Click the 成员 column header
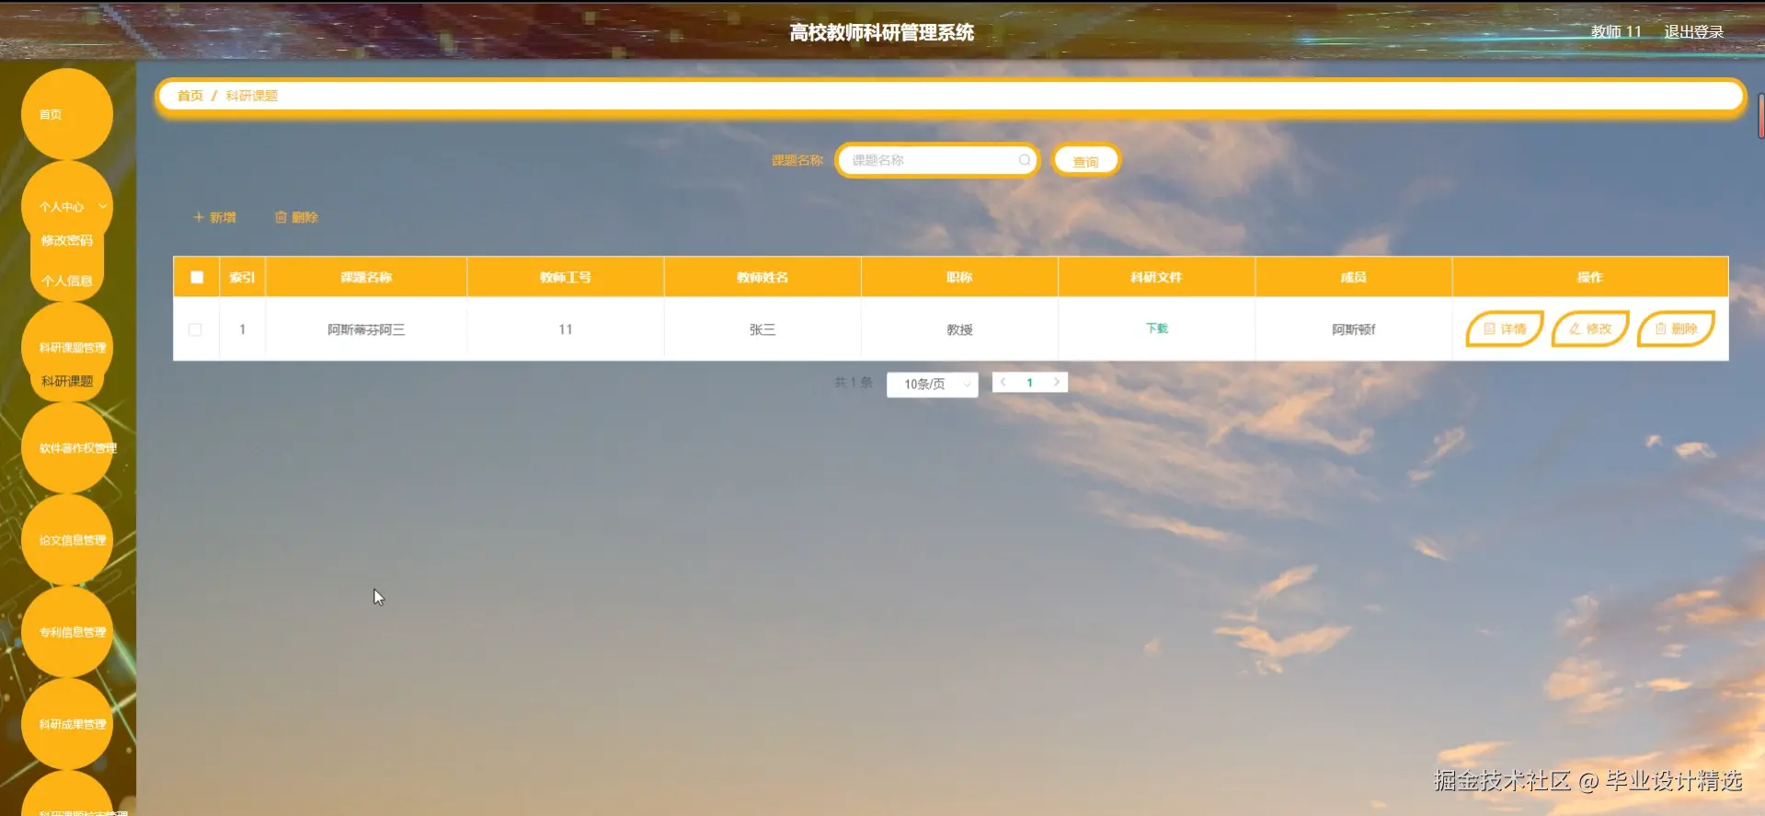This screenshot has width=1765, height=816. [1353, 277]
